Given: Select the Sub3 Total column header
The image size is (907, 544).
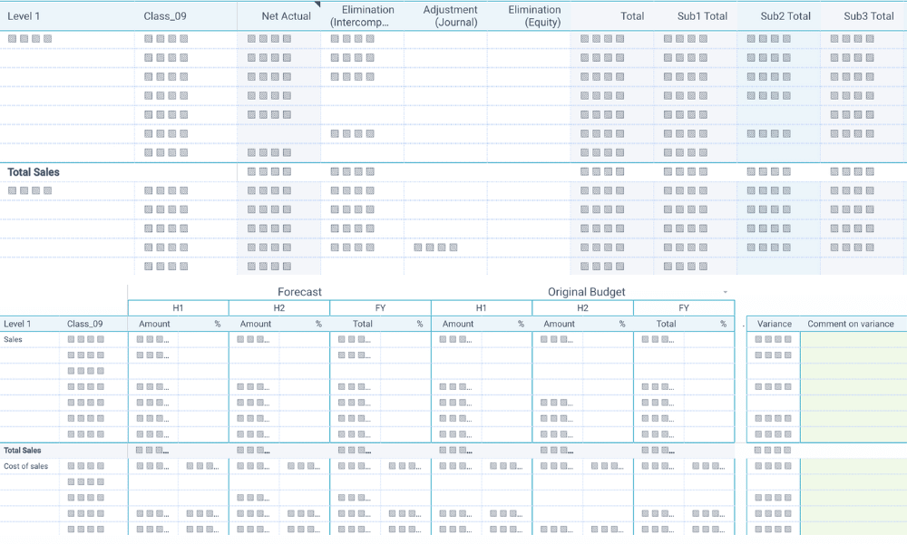Looking at the screenshot, I should coord(867,15).
